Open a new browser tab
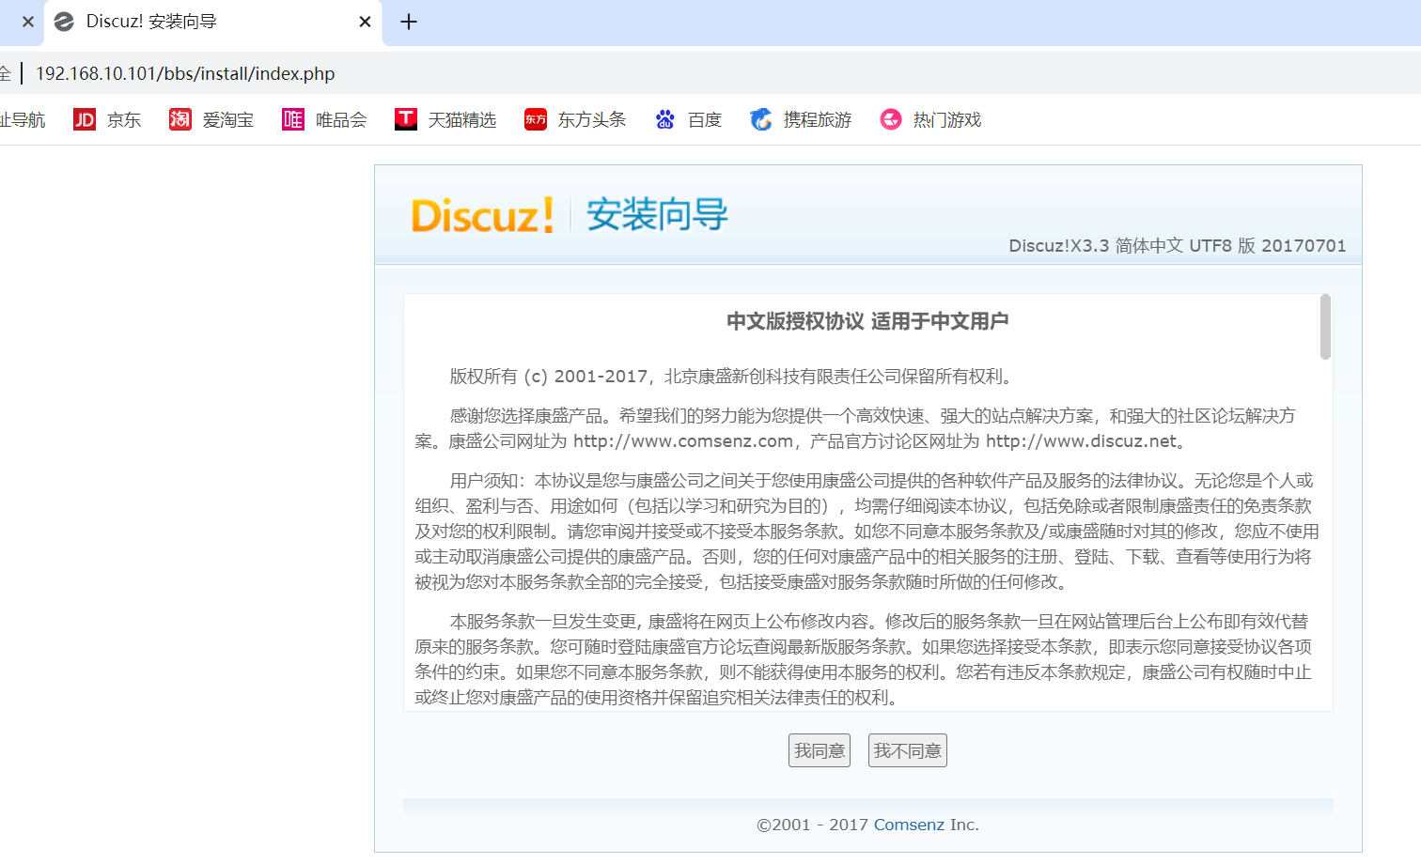The width and height of the screenshot is (1421, 864). point(409,22)
